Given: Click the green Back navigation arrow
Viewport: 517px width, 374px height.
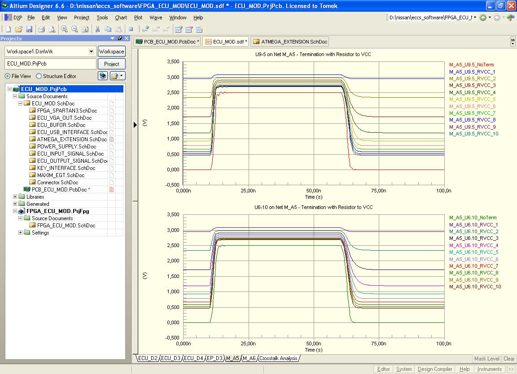Looking at the screenshot, I should (483, 17).
